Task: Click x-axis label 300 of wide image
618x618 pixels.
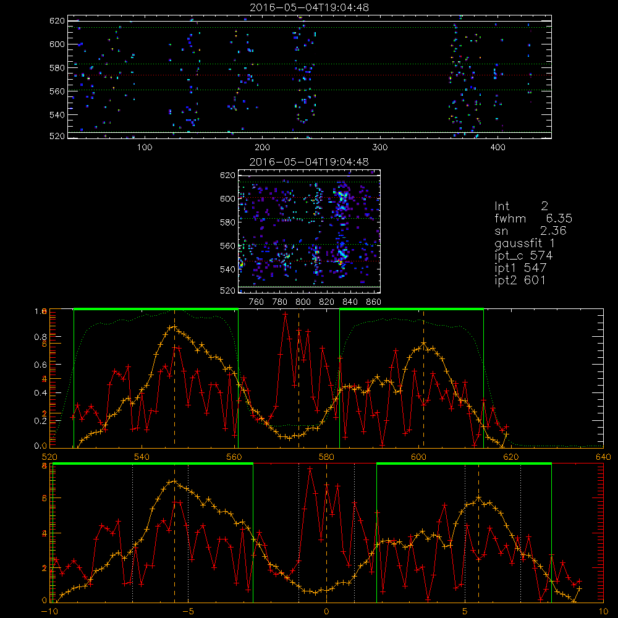Action: 380,148
